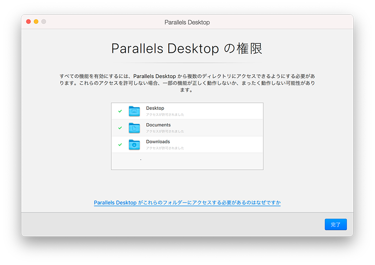Click the Documents folder icon
The width and height of the screenshot is (375, 265).
(134, 128)
